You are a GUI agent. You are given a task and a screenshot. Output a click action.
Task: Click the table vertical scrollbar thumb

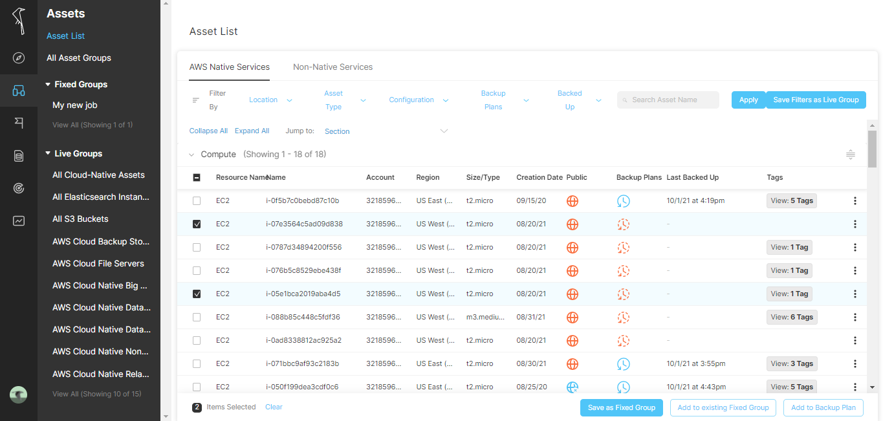click(872, 148)
